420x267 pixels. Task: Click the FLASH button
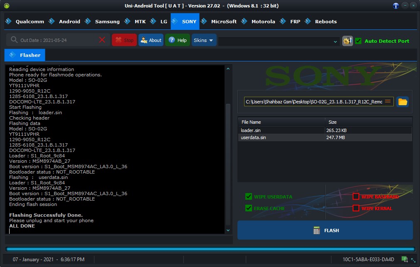[325, 230]
